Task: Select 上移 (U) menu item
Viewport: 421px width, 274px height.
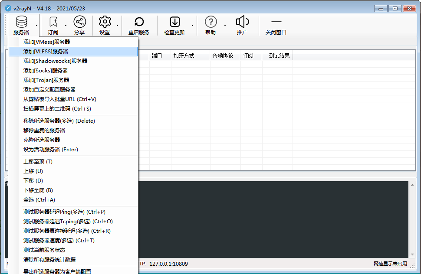Action: 73,171
